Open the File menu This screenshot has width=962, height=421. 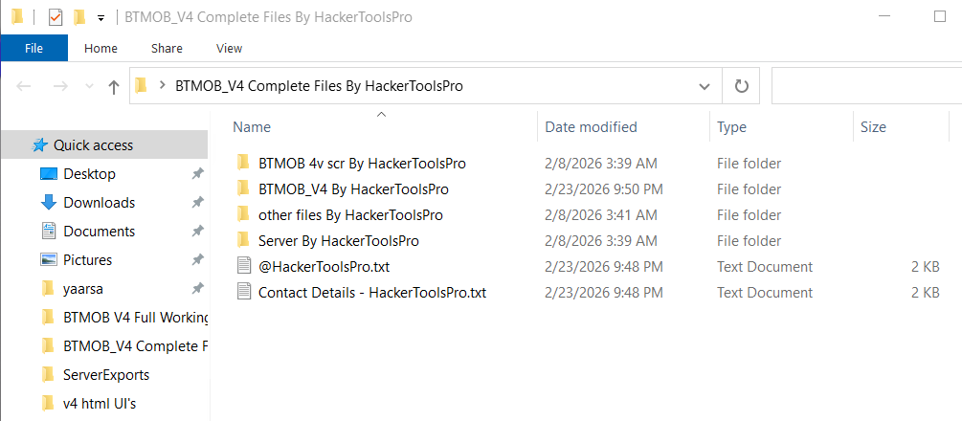point(34,48)
